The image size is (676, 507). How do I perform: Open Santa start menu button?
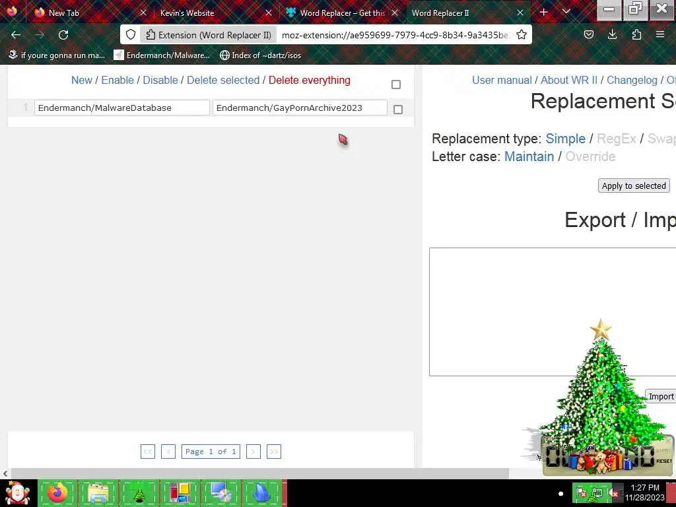pyautogui.click(x=17, y=493)
